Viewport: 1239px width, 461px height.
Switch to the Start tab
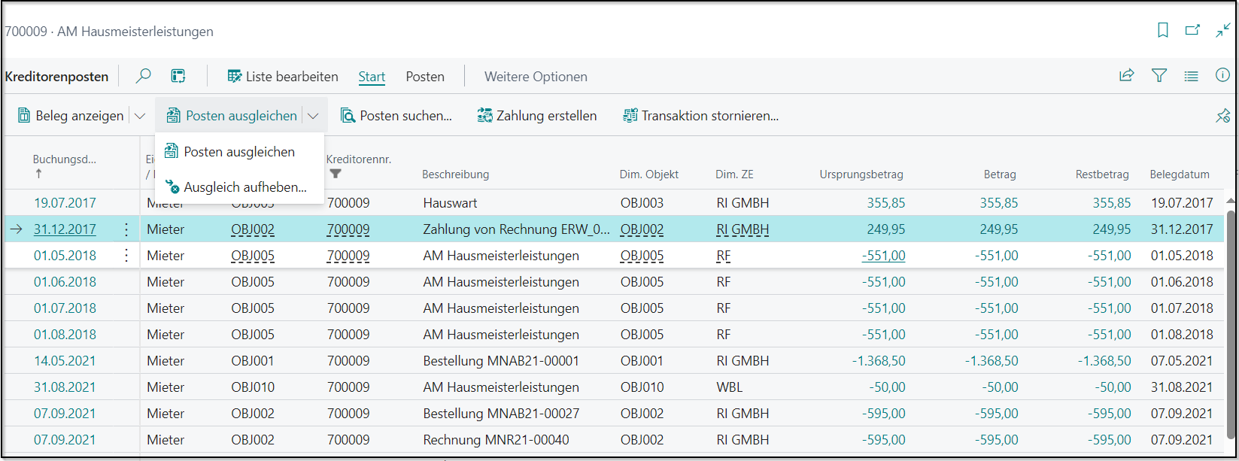coord(372,77)
